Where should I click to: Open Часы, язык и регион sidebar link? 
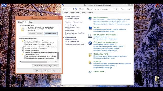[72, 41]
